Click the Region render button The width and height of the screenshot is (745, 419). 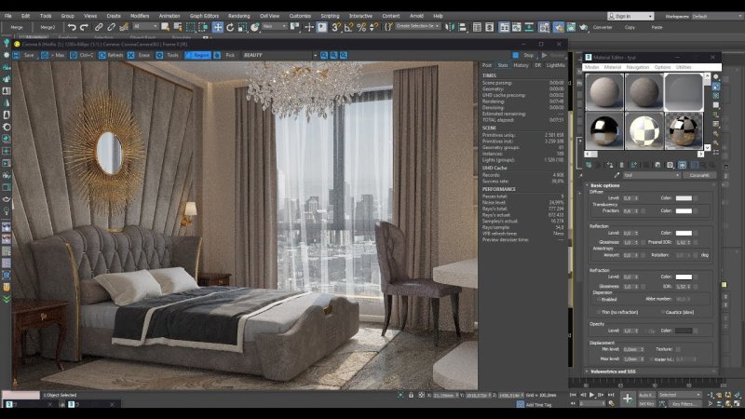[x=198, y=55]
